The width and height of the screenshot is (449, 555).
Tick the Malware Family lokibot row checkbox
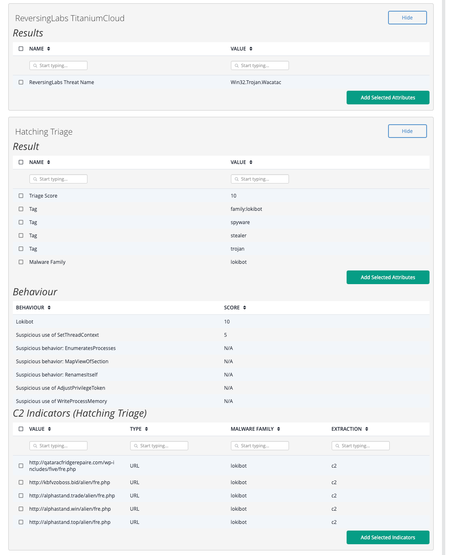point(21,262)
